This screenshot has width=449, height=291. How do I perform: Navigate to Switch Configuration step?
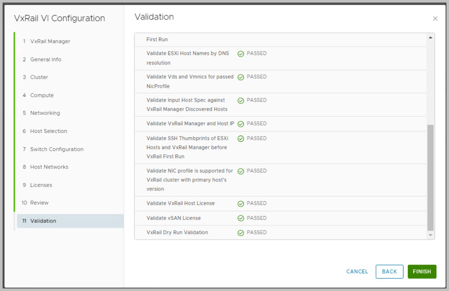[x=57, y=149]
